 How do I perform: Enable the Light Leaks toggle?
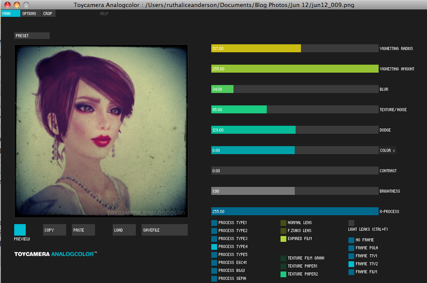351,223
